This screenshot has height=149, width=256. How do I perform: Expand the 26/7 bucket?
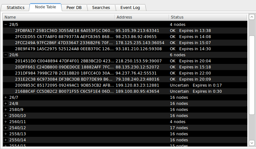6,98
